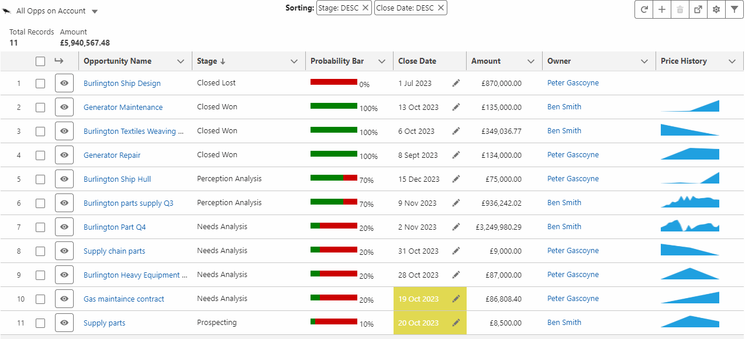This screenshot has height=339, width=745.
Task: Check the Generator Repair row box
Action: tap(40, 155)
